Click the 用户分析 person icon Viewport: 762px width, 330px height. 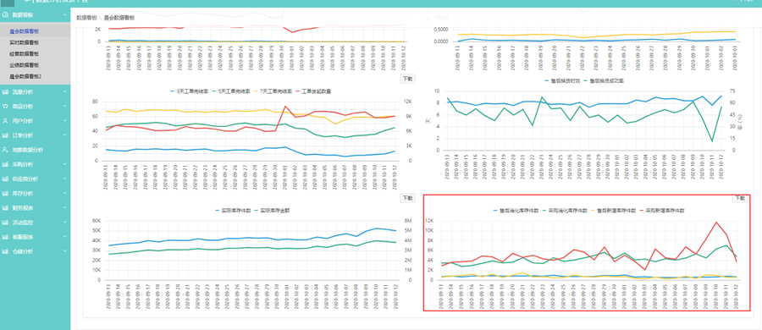(5, 120)
